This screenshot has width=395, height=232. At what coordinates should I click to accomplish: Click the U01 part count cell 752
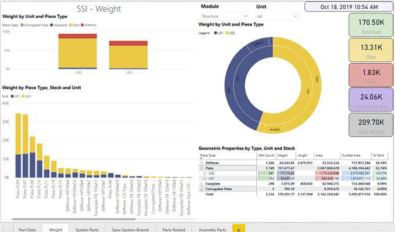266,179
